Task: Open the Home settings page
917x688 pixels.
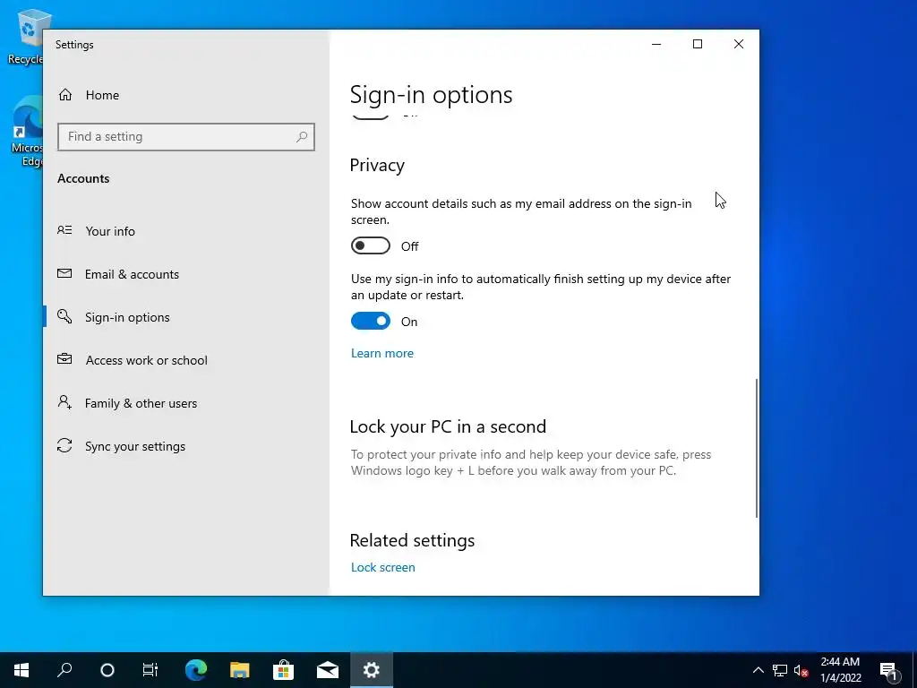Action: pos(186,95)
